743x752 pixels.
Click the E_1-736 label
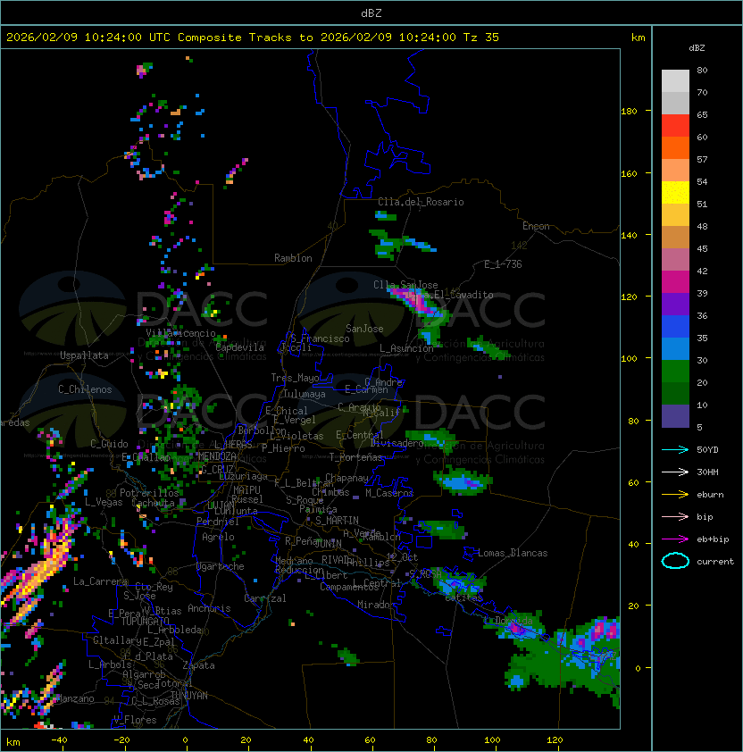503,264
